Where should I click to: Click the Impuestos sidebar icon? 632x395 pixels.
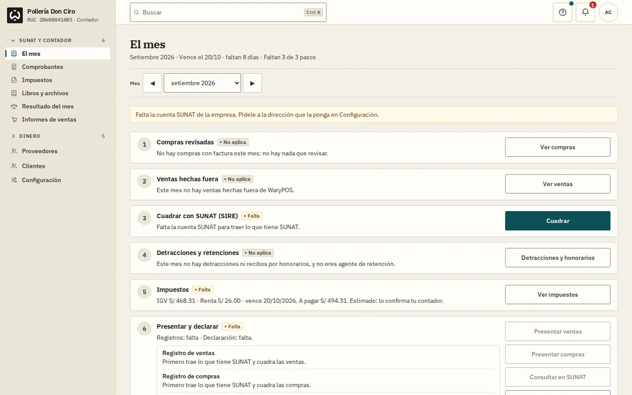(x=14, y=80)
